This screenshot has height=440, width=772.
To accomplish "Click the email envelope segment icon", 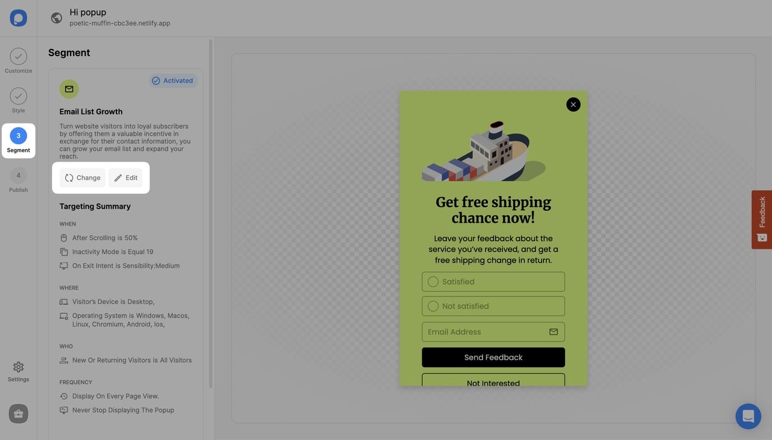I will 69,89.
